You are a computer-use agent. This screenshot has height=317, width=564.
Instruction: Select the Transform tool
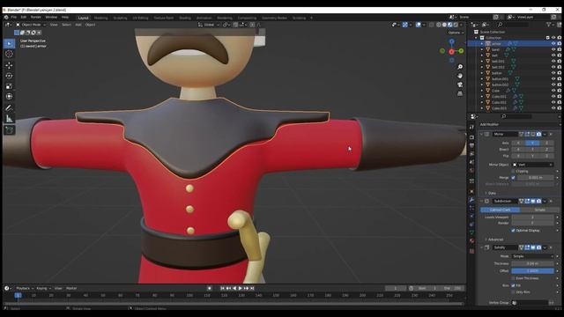[x=10, y=97]
